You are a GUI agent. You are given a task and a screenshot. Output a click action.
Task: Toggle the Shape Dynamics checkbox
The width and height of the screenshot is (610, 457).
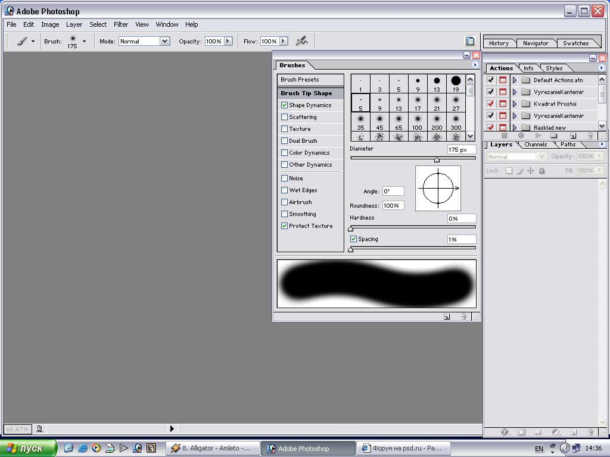(284, 105)
